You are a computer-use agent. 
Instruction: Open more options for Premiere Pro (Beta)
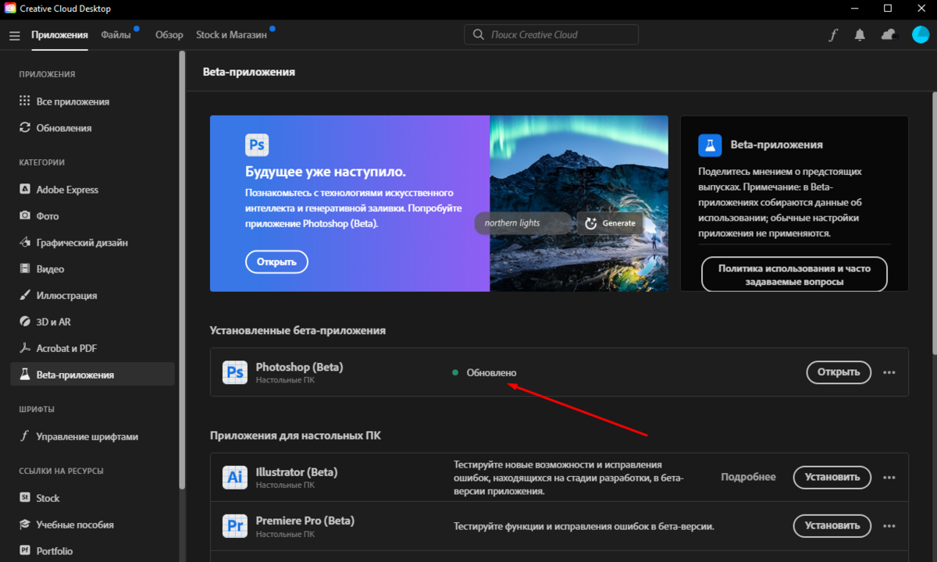(x=889, y=525)
